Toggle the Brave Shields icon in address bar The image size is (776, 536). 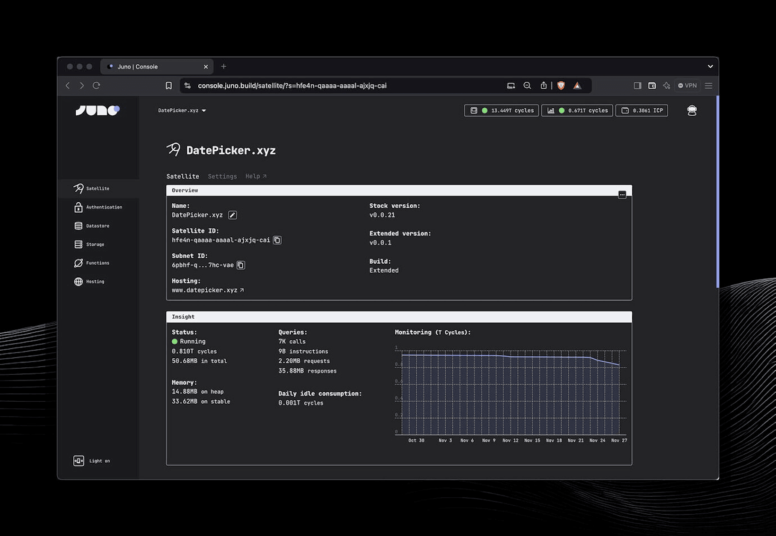(561, 86)
